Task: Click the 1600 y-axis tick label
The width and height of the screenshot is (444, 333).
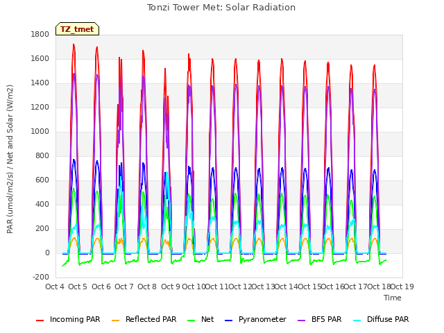Action: tap(40, 58)
